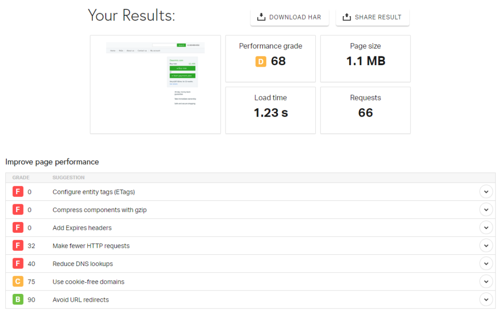Image resolution: width=502 pixels, height=315 pixels.
Task: Click F grade badge for Expires headers
Action: click(x=18, y=228)
